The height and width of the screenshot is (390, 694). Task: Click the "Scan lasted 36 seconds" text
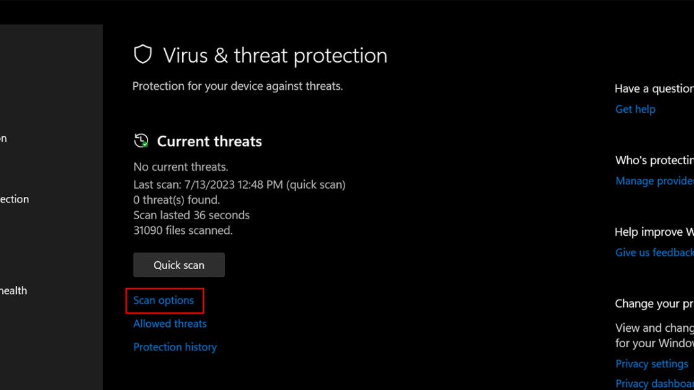point(191,215)
